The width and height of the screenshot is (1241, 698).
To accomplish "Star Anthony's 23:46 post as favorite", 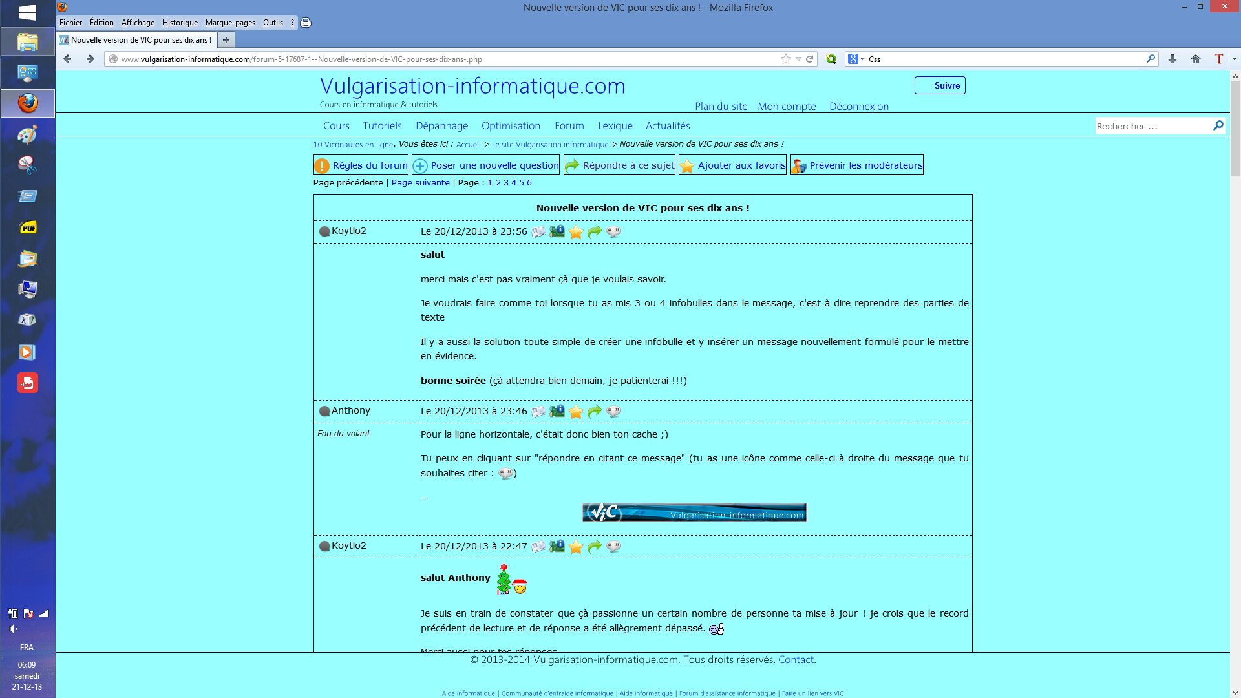I will pyautogui.click(x=576, y=412).
